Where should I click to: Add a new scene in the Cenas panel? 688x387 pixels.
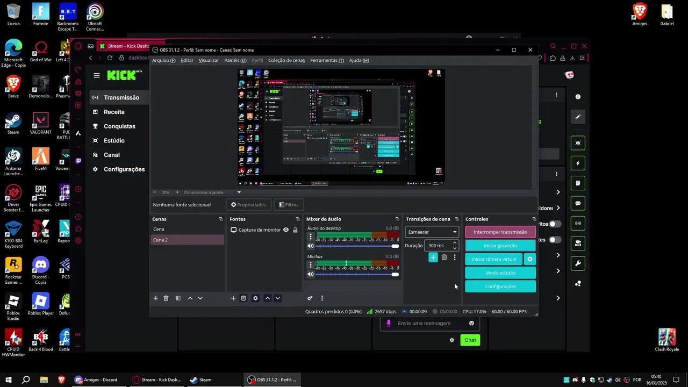(156, 298)
